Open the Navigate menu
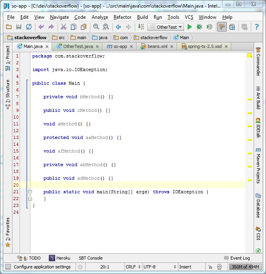 coord(59,17)
